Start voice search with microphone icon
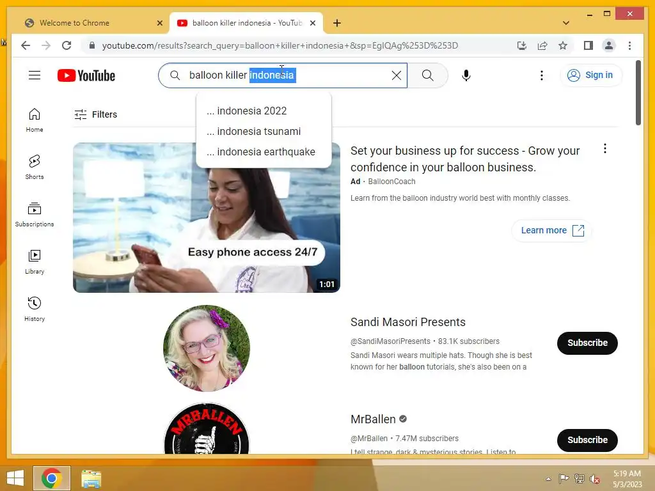This screenshot has width=655, height=491. 466,75
